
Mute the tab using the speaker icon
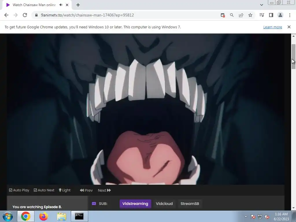pos(61,5)
